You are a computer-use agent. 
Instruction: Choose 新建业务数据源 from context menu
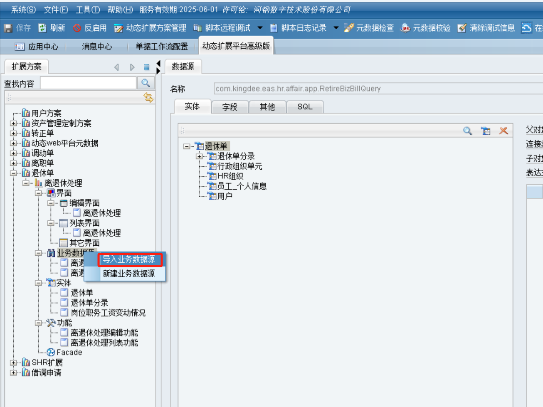129,274
